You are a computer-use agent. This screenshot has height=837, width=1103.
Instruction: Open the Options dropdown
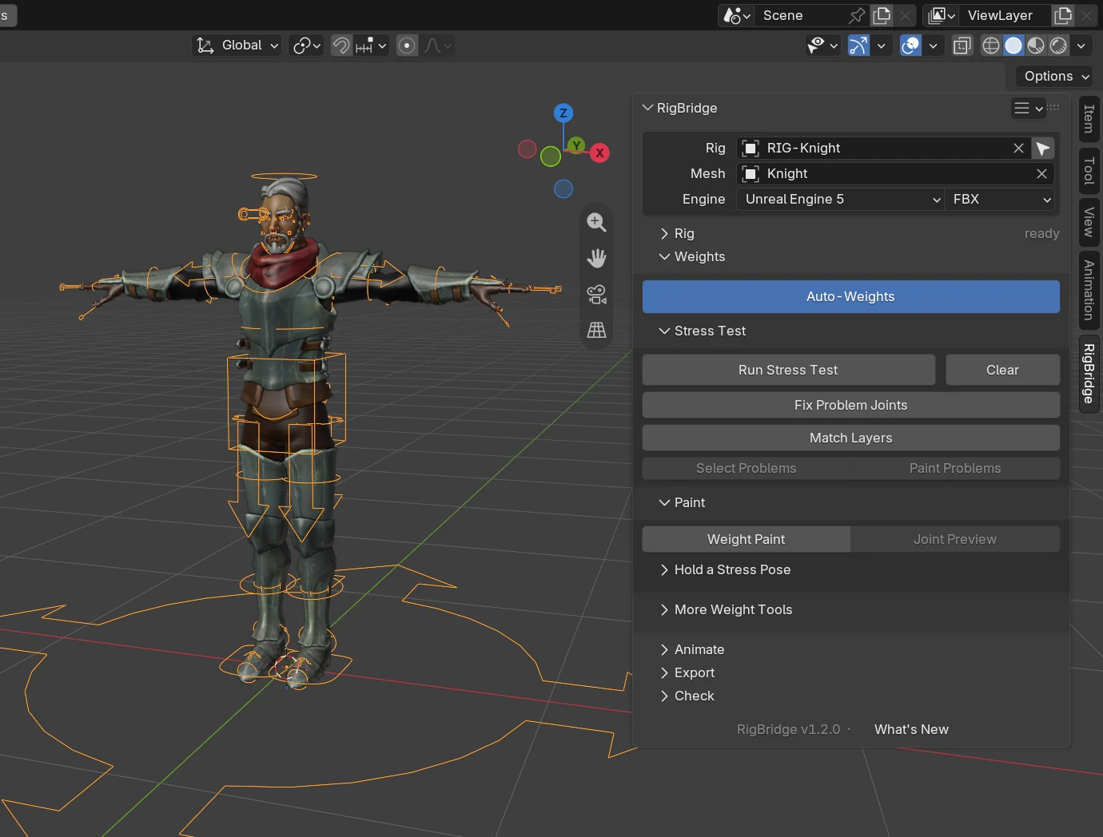point(1057,76)
